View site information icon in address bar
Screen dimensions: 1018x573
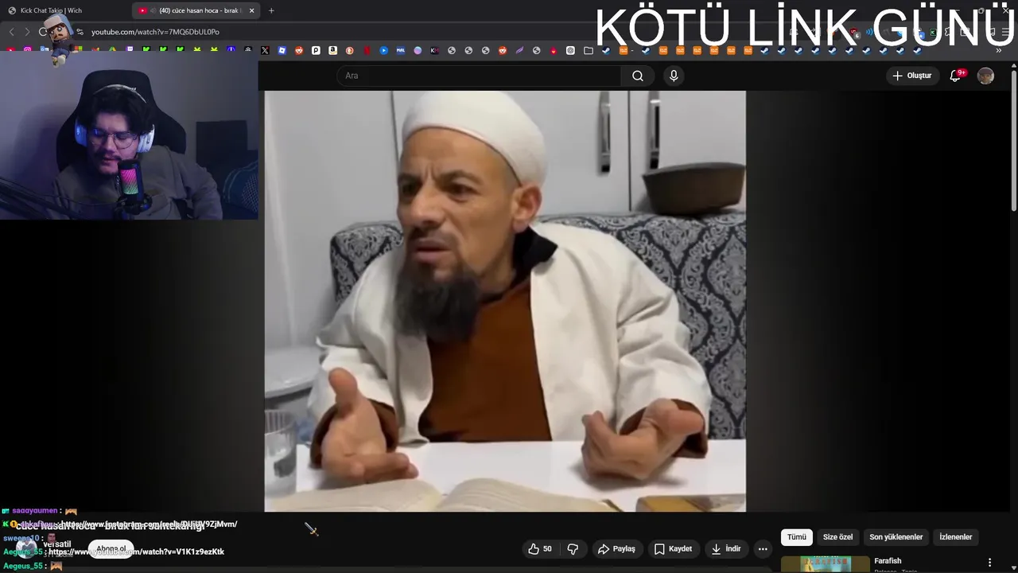pyautogui.click(x=80, y=32)
